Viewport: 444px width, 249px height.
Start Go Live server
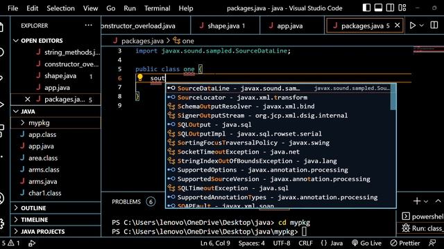coord(367,243)
